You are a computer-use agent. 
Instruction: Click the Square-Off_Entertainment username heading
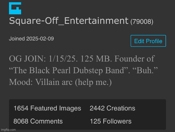(68, 21)
